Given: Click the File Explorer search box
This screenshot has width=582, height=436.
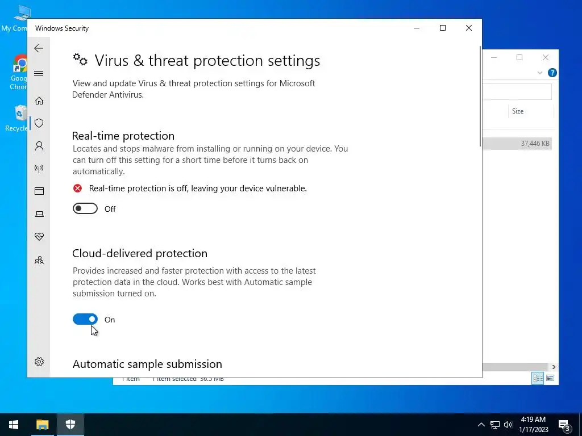Looking at the screenshot, I should pos(517,91).
